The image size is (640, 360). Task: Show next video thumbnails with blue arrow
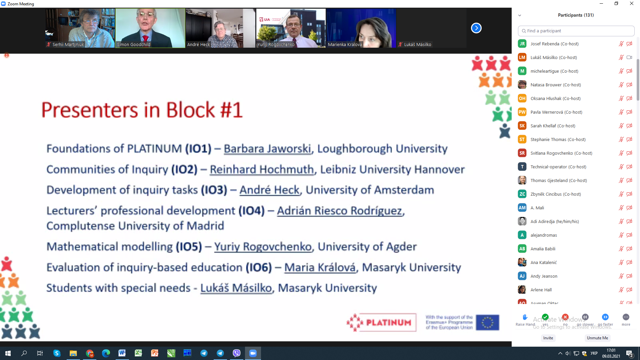tap(476, 28)
